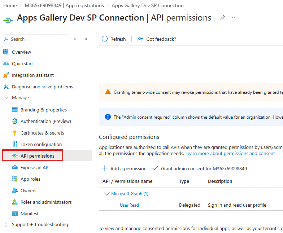This screenshot has height=233, width=283.
Task: Click the checkmark icon for Grant admin consent
Action: [155, 168]
